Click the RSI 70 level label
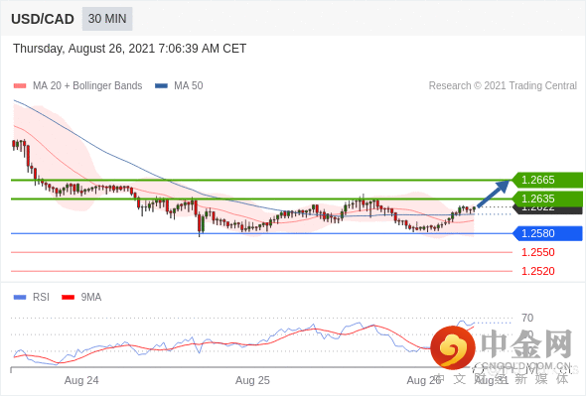The image size is (586, 397). (527, 319)
